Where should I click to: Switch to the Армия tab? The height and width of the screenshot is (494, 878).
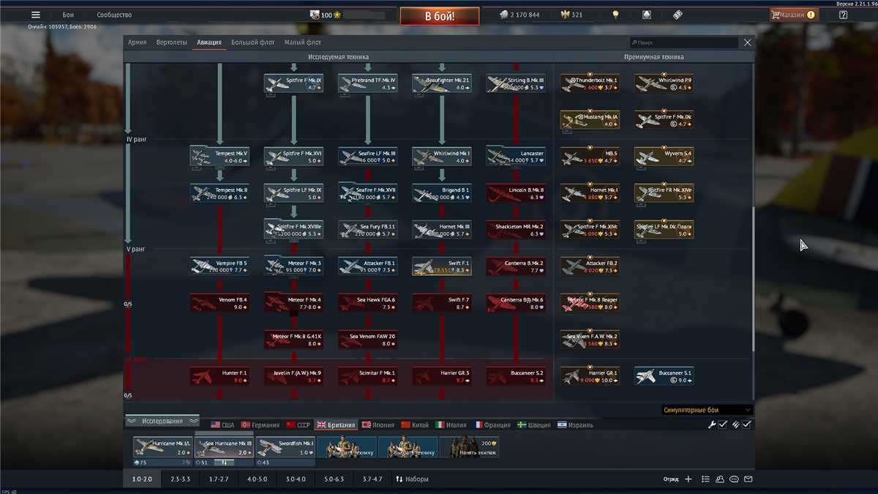click(x=137, y=42)
